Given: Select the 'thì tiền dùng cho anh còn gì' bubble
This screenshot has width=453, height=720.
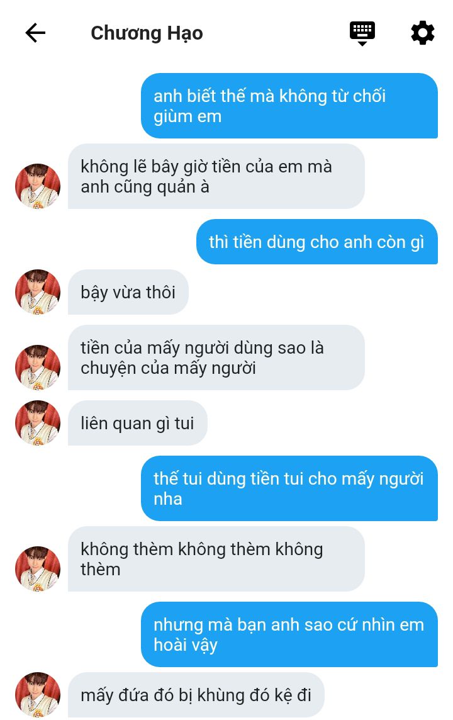Looking at the screenshot, I should point(317,242).
